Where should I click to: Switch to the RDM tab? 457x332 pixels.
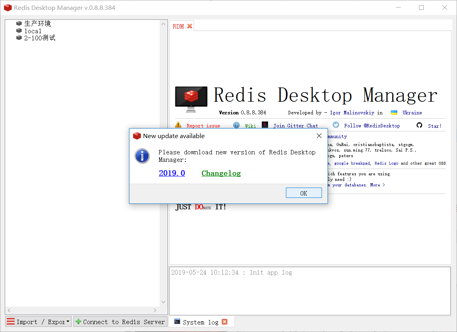(178, 27)
